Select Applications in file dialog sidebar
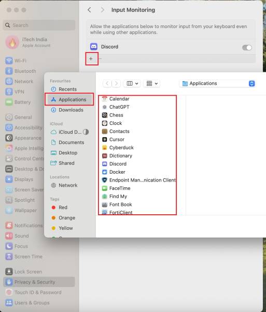This screenshot has height=312, width=266. (69, 99)
